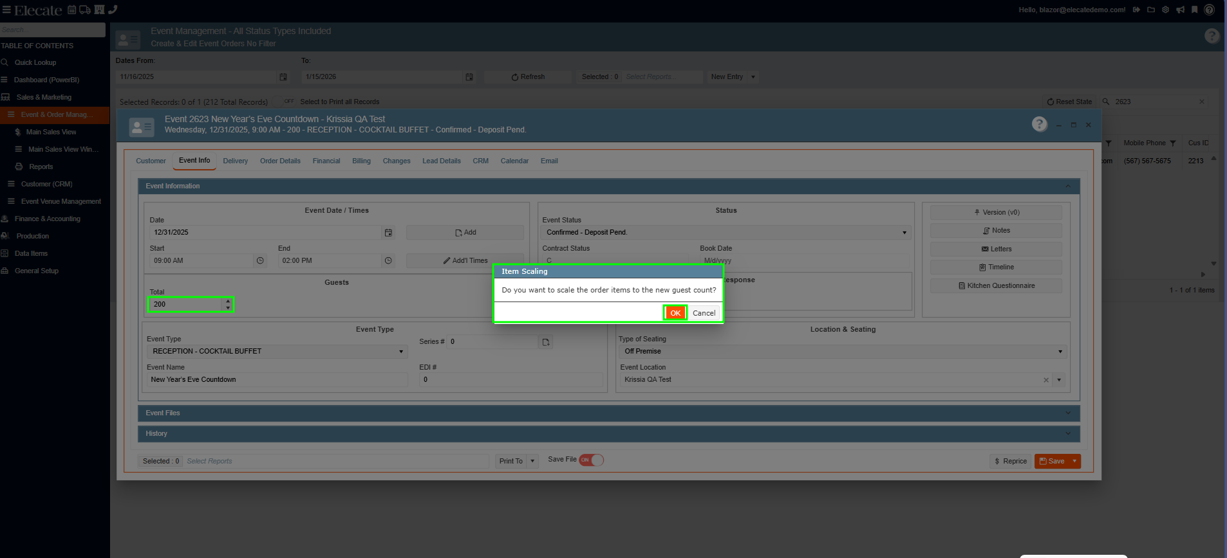Screen dimensions: 1227x558
Task: Switch to the Order Details tab
Action: (x=280, y=161)
